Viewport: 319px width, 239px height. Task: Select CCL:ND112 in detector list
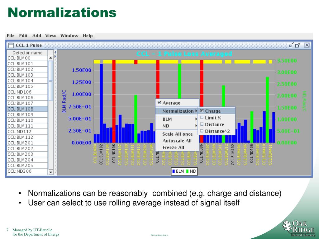point(27,132)
